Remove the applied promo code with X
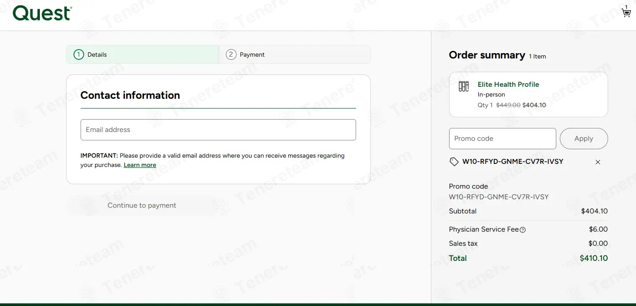 pyautogui.click(x=597, y=162)
